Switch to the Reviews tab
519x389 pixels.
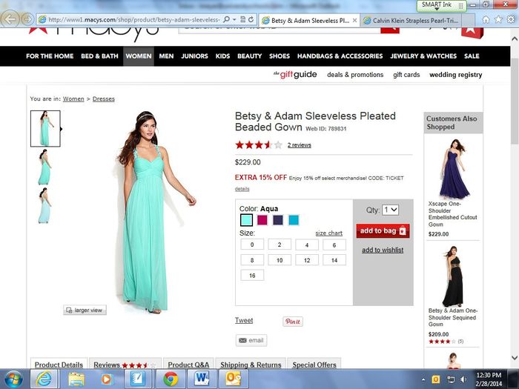[125, 364]
